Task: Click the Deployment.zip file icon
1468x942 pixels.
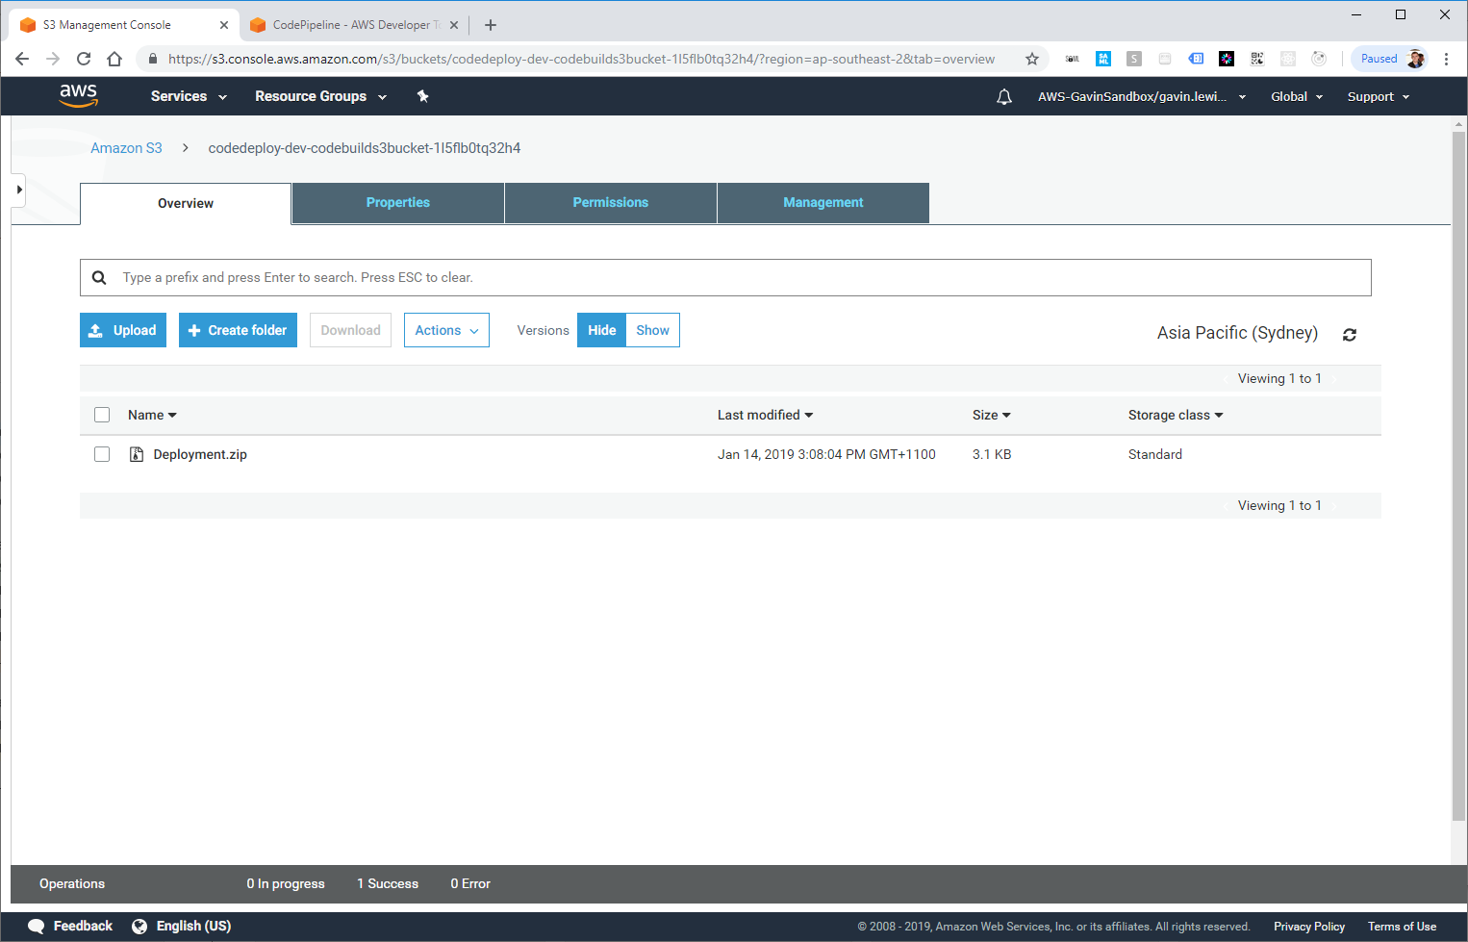Action: (x=137, y=454)
